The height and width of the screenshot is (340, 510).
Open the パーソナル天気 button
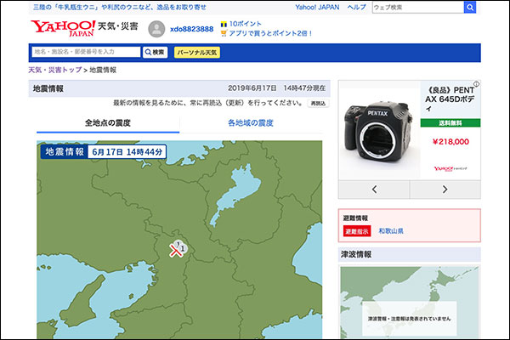196,52
